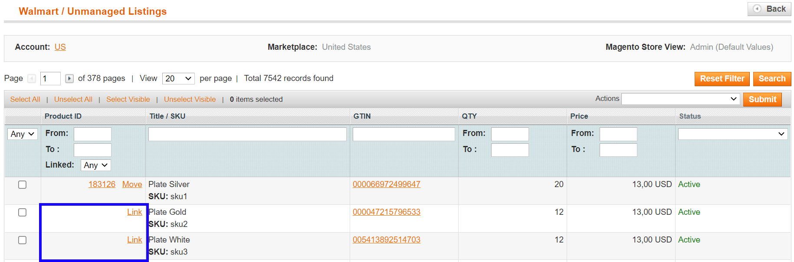Click Move link for product 183126
The height and width of the screenshot is (262, 794).
pyautogui.click(x=132, y=184)
